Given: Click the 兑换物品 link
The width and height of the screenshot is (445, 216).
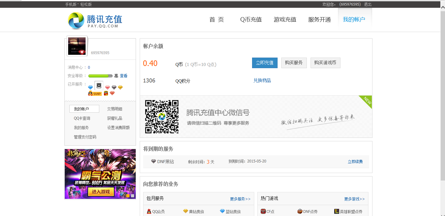Looking at the screenshot, I should click(x=262, y=80).
